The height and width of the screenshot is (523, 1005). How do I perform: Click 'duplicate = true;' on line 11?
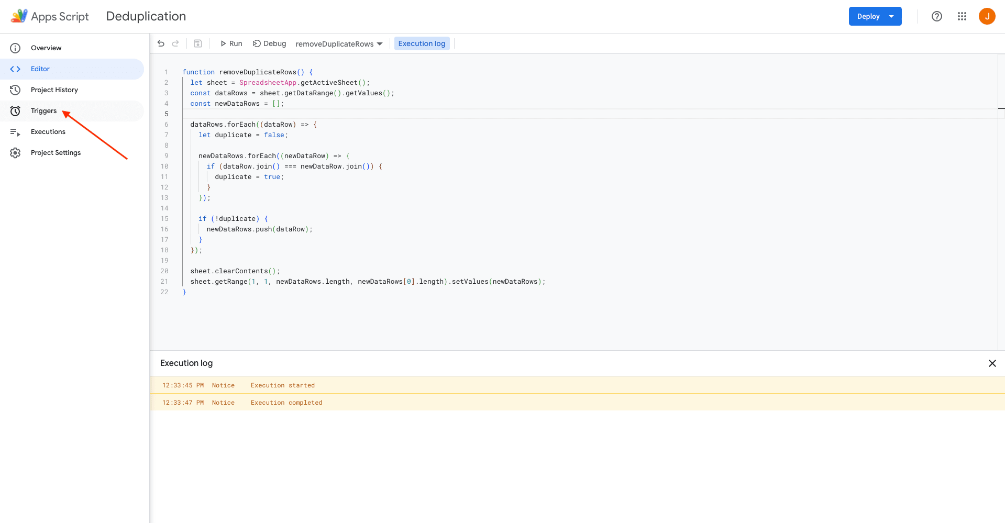coord(249,177)
